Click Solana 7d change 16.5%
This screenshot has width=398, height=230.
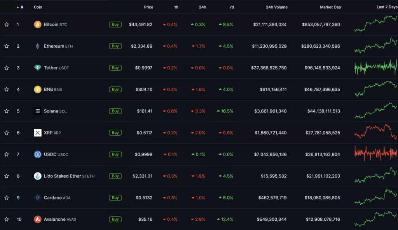[225, 111]
